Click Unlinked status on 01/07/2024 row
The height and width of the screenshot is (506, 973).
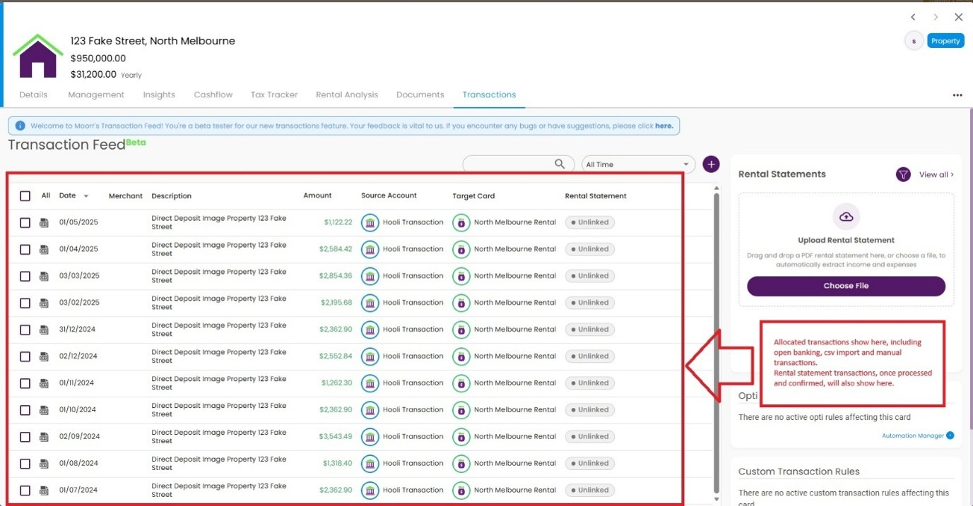click(590, 490)
